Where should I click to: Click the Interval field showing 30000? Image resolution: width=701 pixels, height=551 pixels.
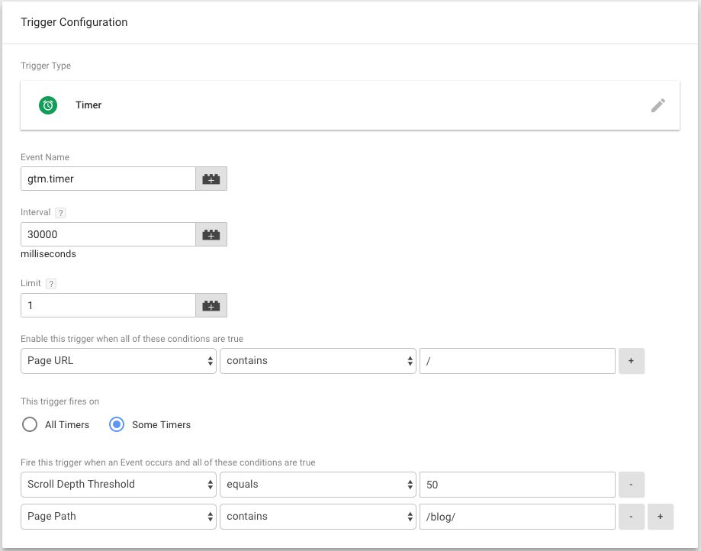(x=108, y=234)
